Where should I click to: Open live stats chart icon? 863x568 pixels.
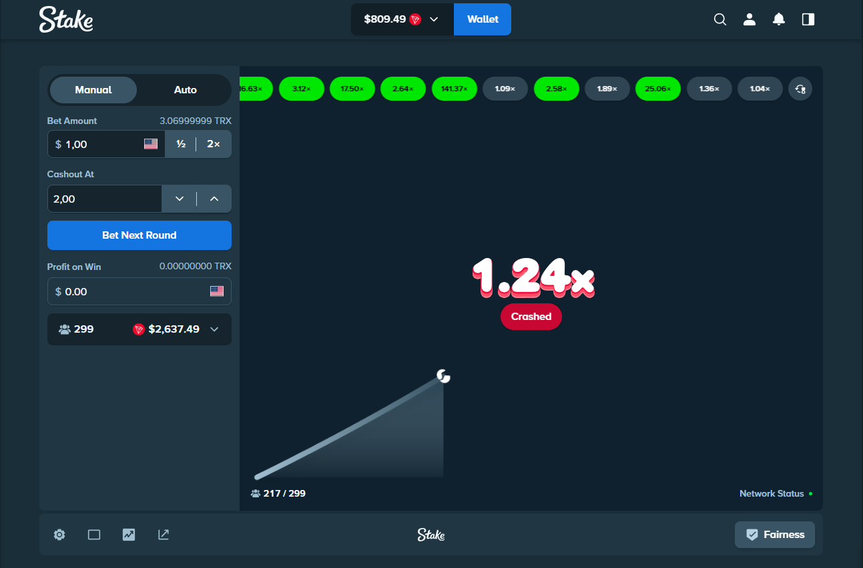pyautogui.click(x=129, y=535)
